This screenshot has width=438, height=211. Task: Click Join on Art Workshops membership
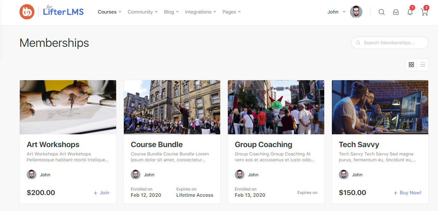[102, 193]
